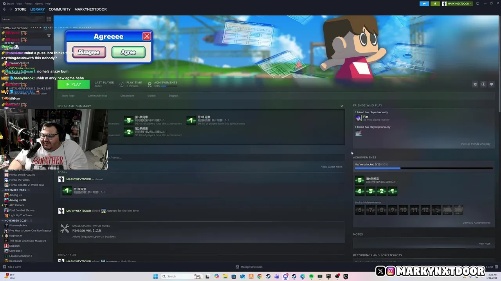Open the Guides link
Viewport: 501px width, 281px height.
tap(151, 96)
